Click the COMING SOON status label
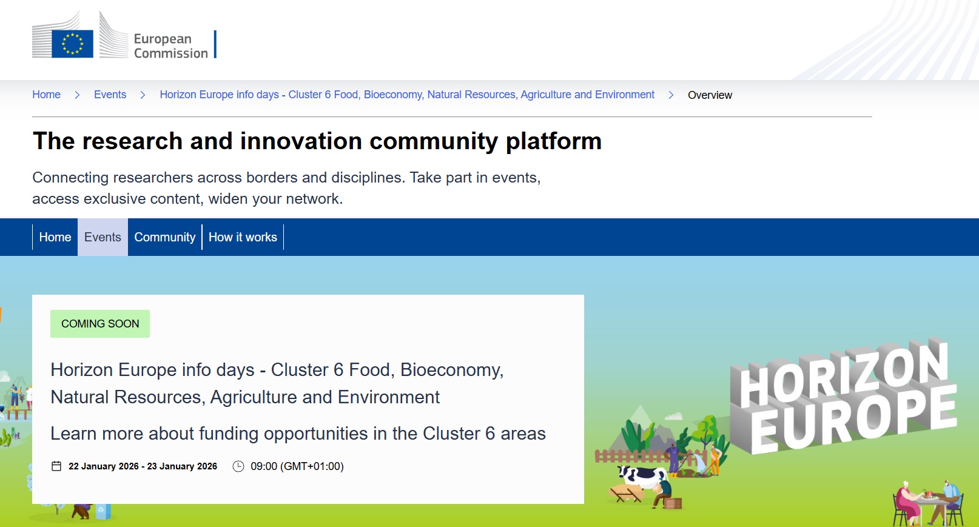This screenshot has height=527, width=979. (x=100, y=324)
